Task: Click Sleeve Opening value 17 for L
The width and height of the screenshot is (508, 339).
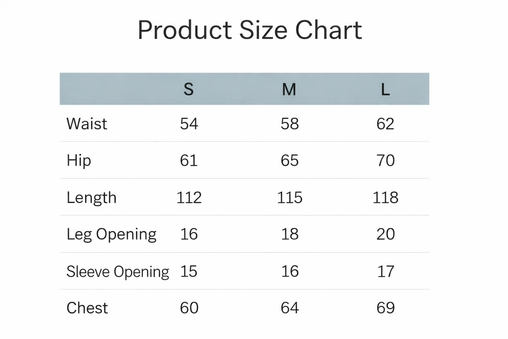Action: tap(386, 271)
